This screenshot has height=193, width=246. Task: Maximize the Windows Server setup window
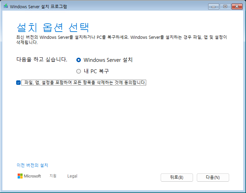(x=225, y=7)
